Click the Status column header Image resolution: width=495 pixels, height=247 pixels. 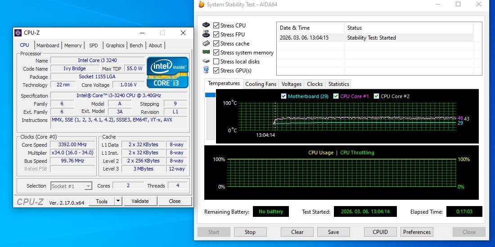click(409, 28)
